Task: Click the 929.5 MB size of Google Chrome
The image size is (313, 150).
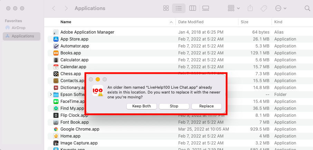Action: tap(259, 129)
